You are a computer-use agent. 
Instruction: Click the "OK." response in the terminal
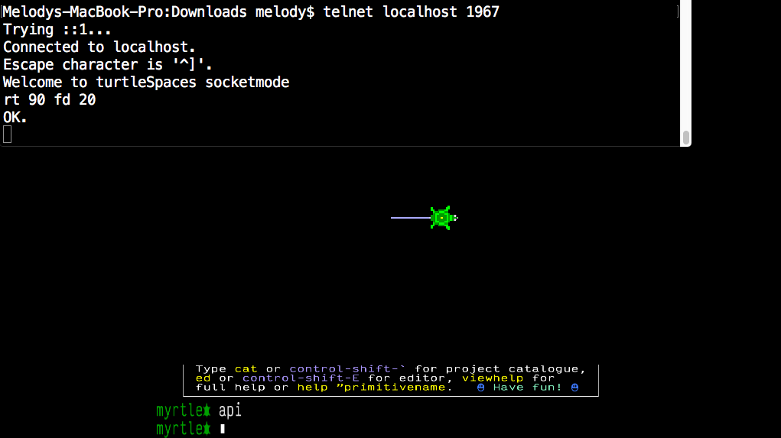coord(15,117)
